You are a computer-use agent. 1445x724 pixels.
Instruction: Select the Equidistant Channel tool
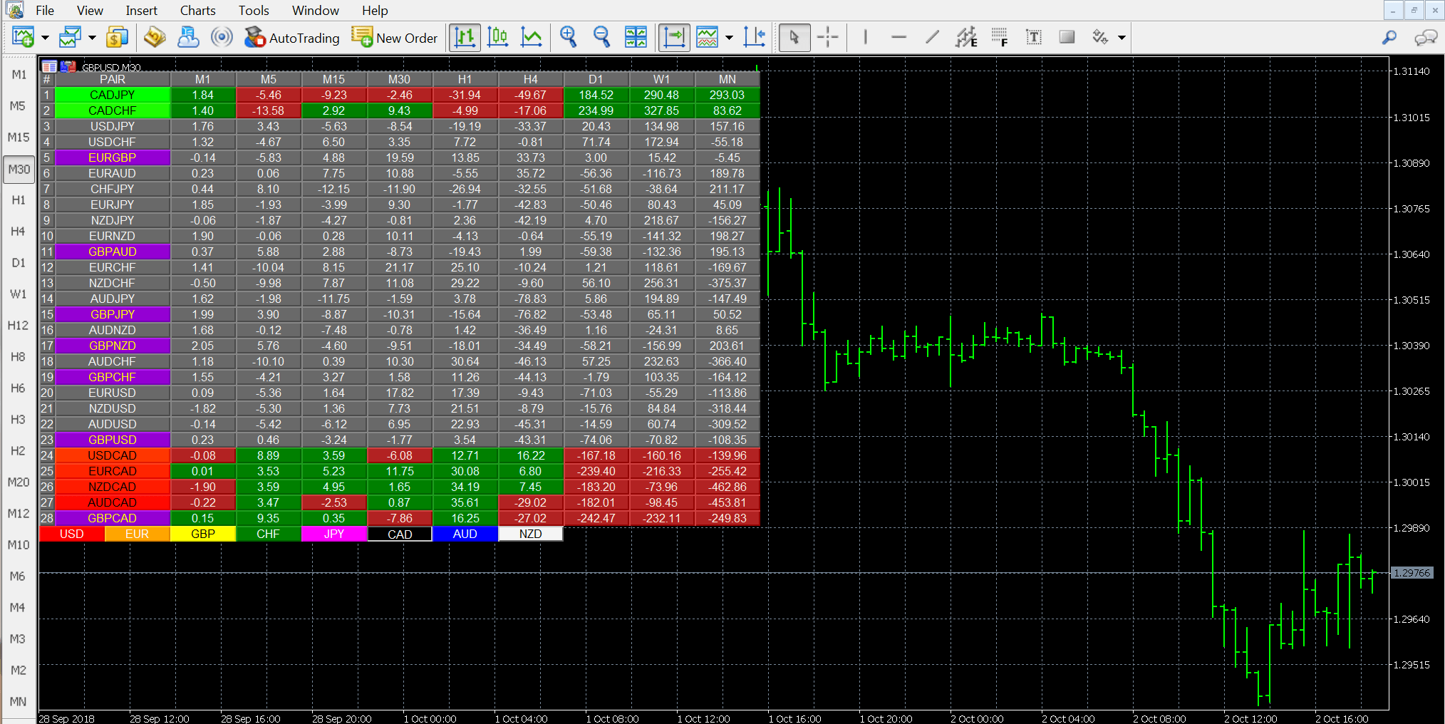click(966, 37)
